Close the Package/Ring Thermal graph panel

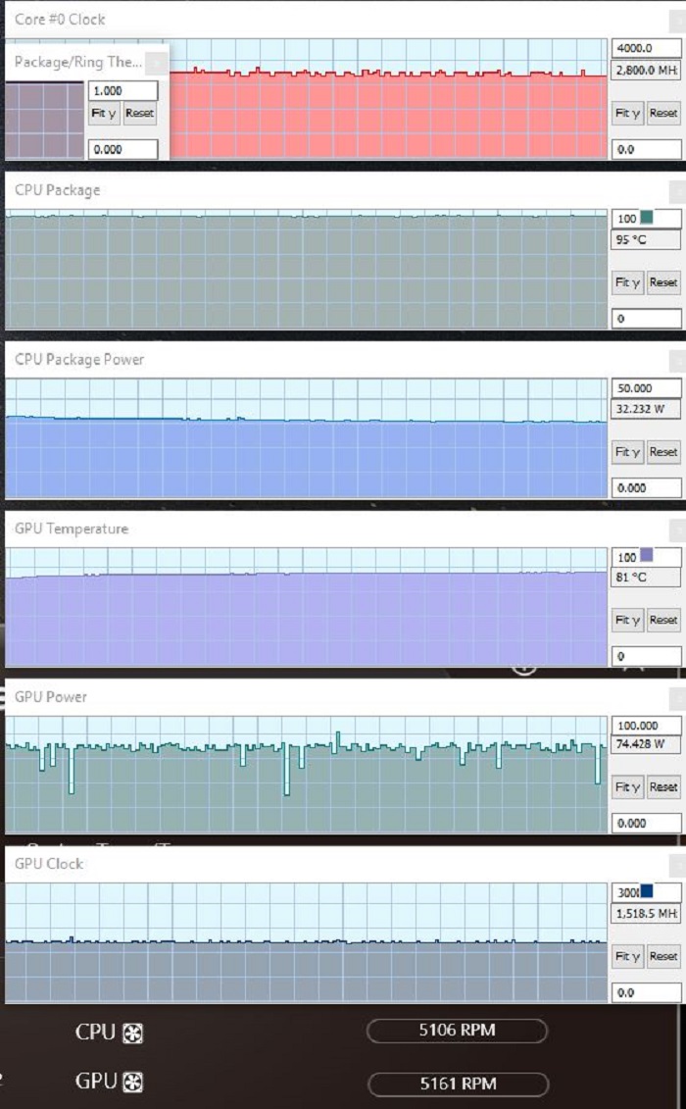[157, 63]
